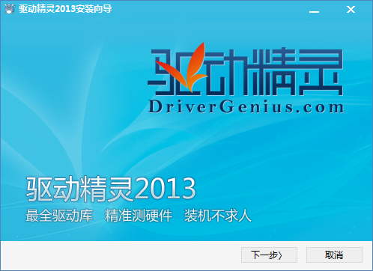This screenshot has height=271, width=373.
Task: Click the large 驱动精灵 logo graphic
Action: click(246, 70)
